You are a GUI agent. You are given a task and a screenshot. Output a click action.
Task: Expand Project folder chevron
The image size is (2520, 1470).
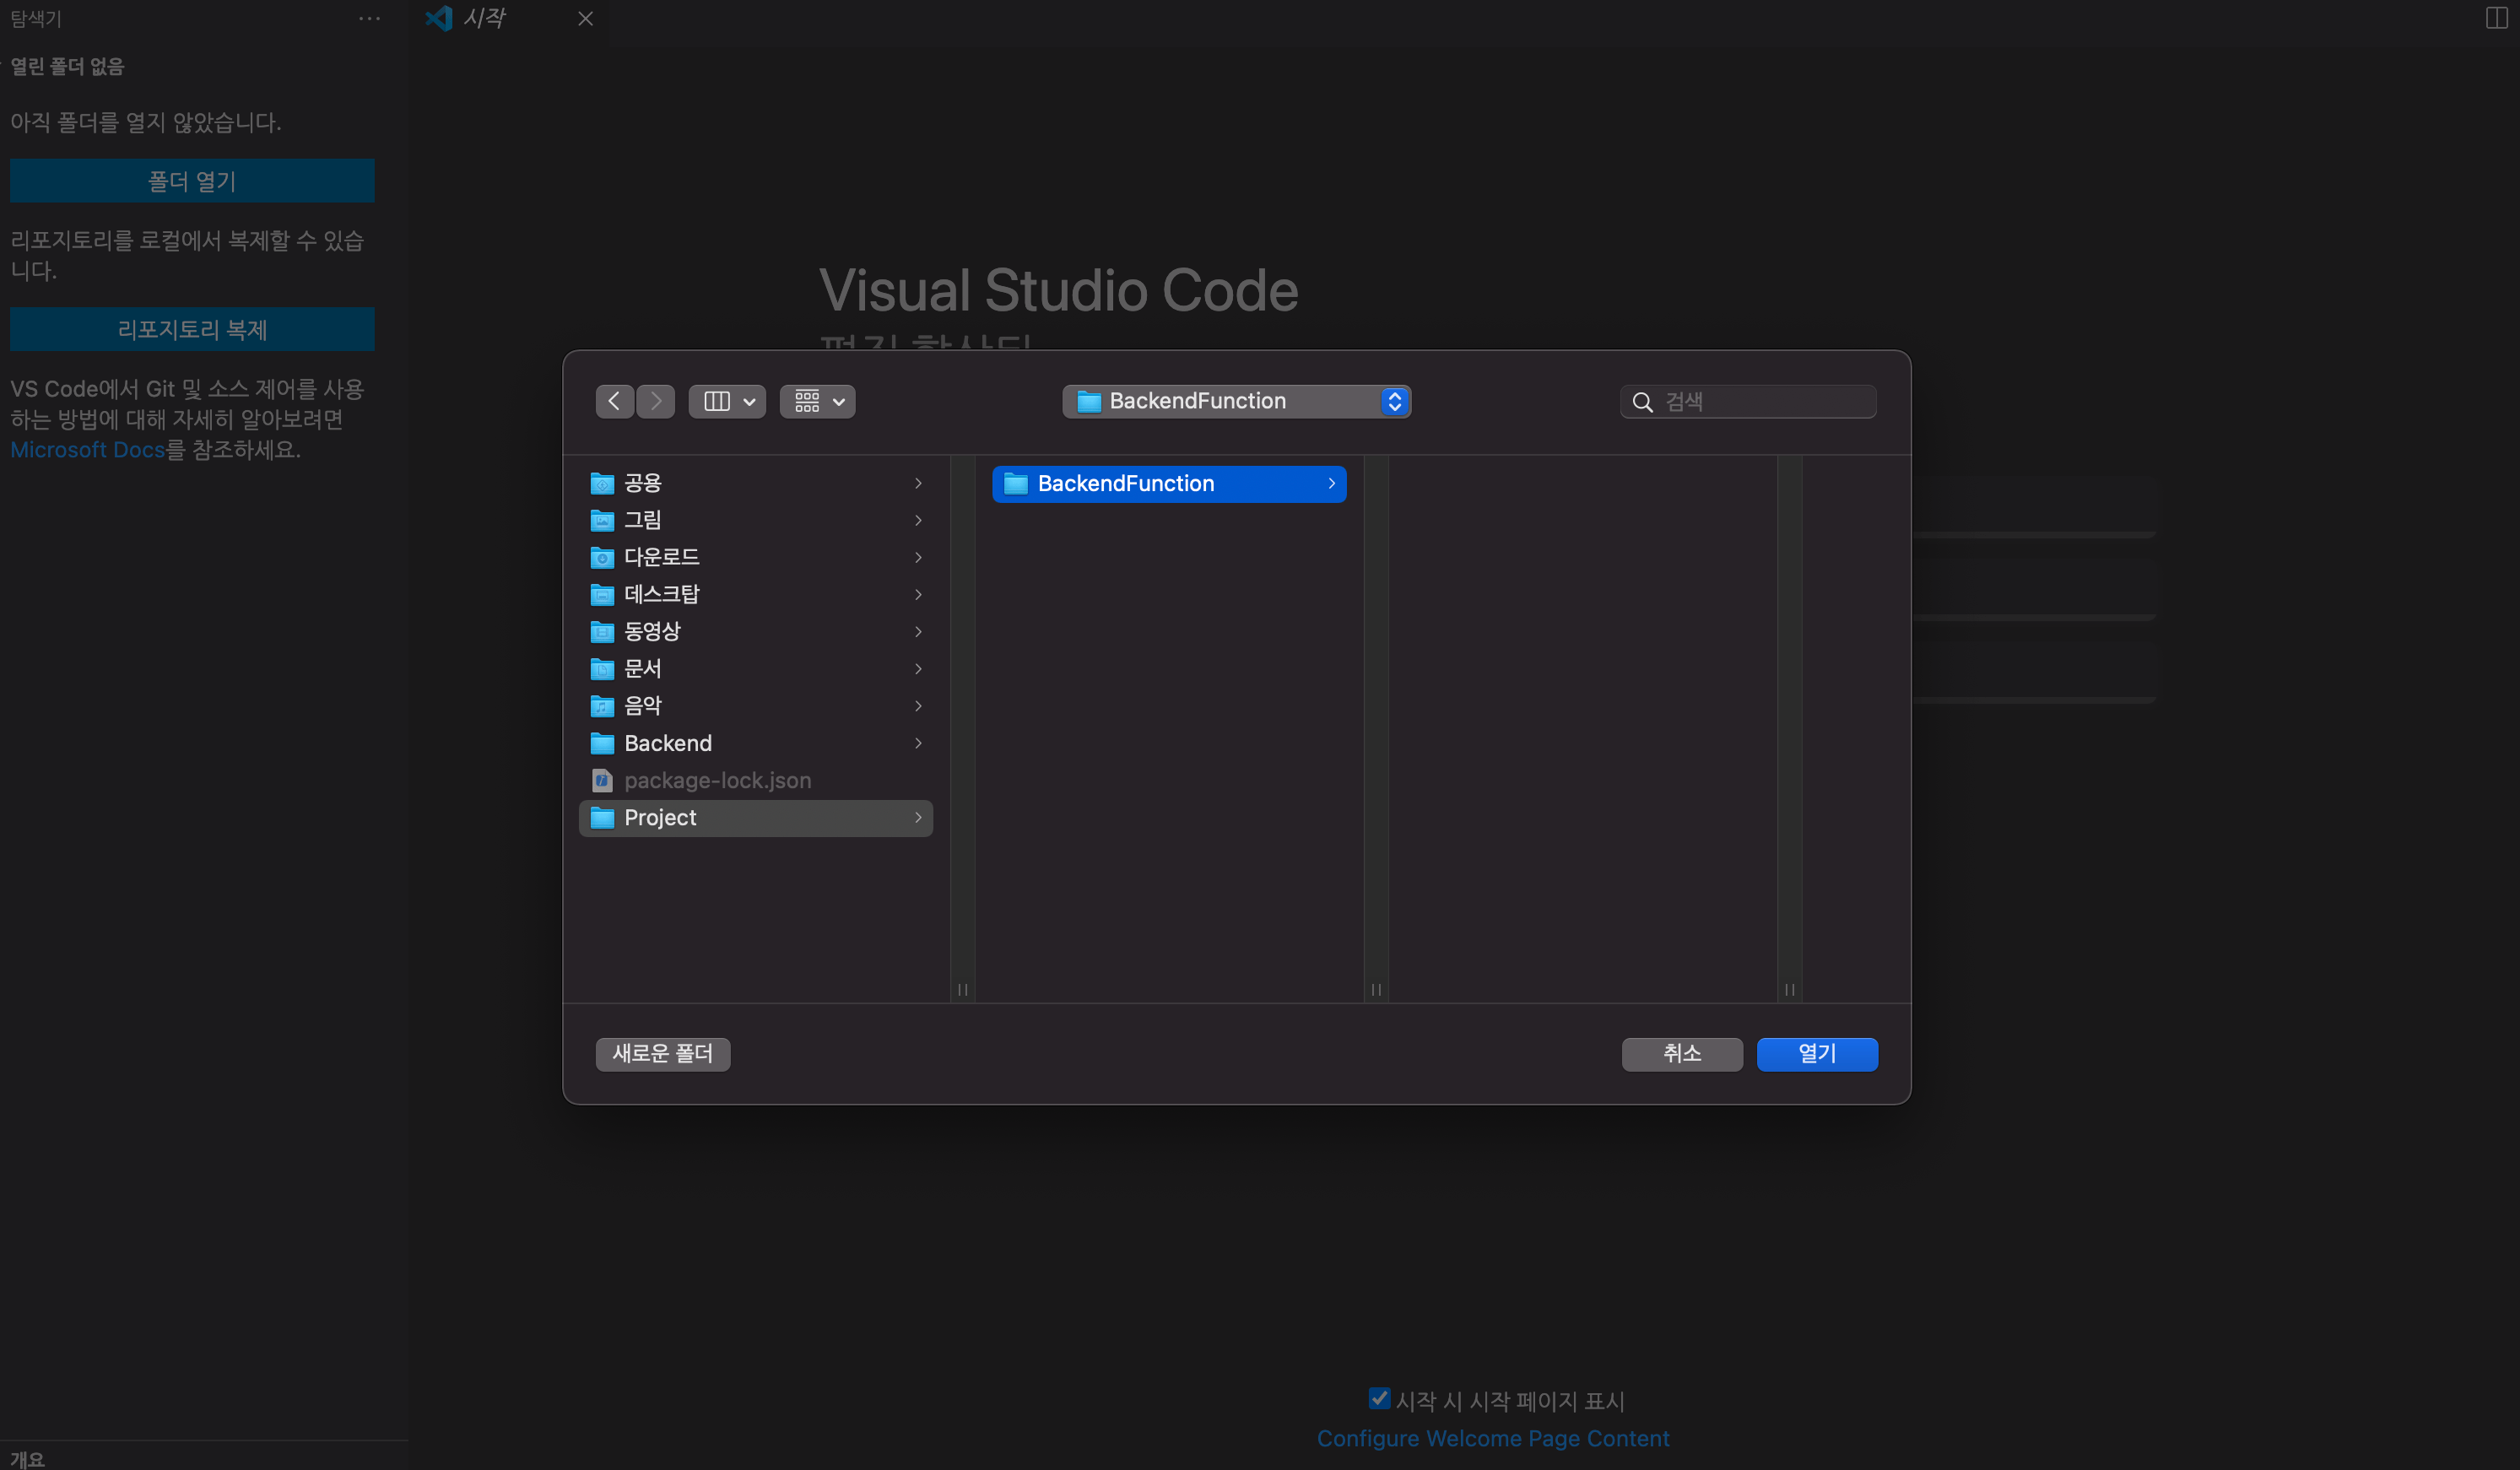(x=918, y=818)
